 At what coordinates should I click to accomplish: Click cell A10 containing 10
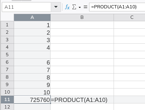32,92
